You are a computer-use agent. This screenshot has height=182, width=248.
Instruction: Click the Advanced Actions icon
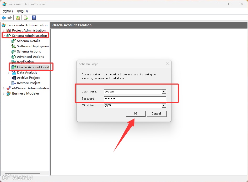coord(14,57)
